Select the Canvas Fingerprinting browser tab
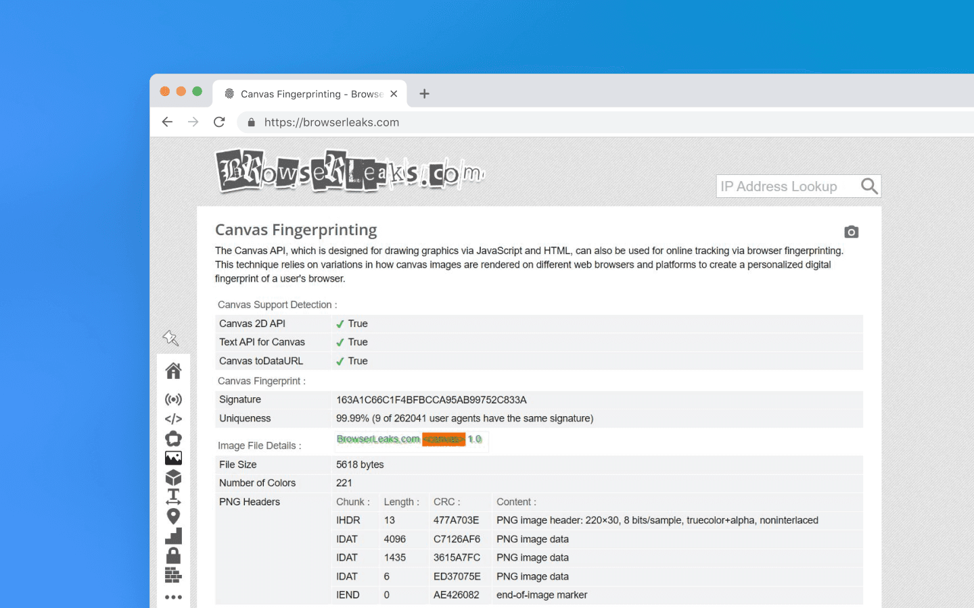 click(310, 94)
